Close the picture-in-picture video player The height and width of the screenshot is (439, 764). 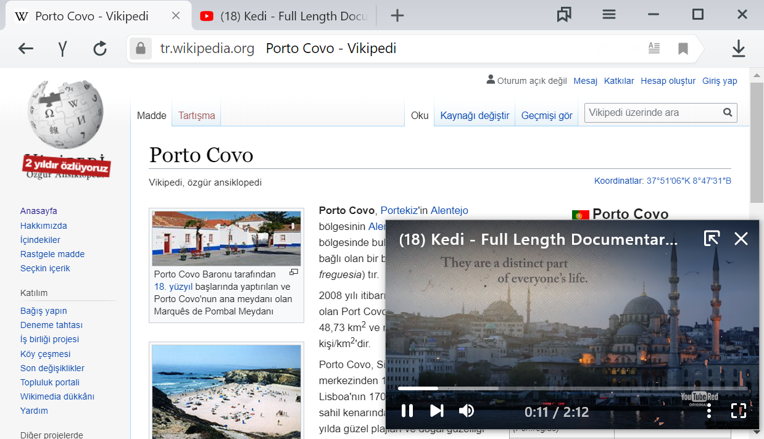click(741, 239)
